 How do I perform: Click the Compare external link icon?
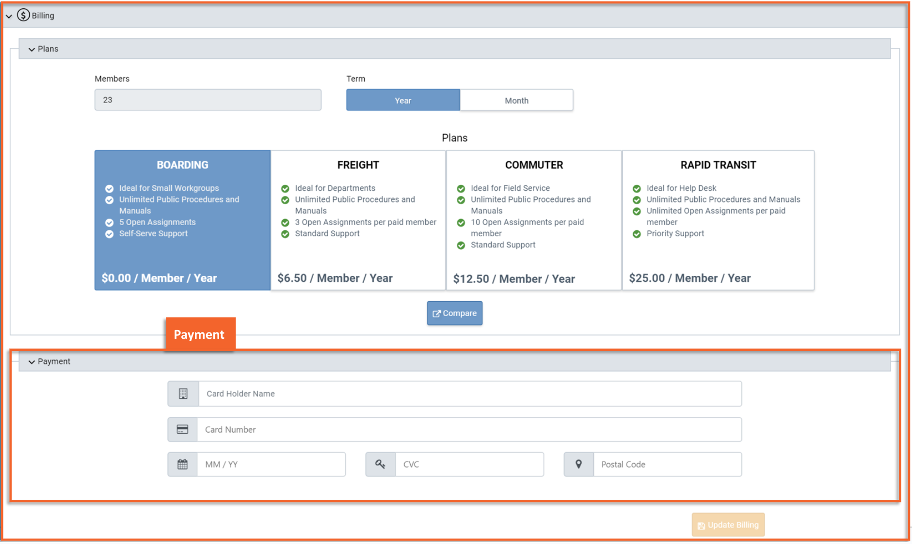pyautogui.click(x=436, y=314)
